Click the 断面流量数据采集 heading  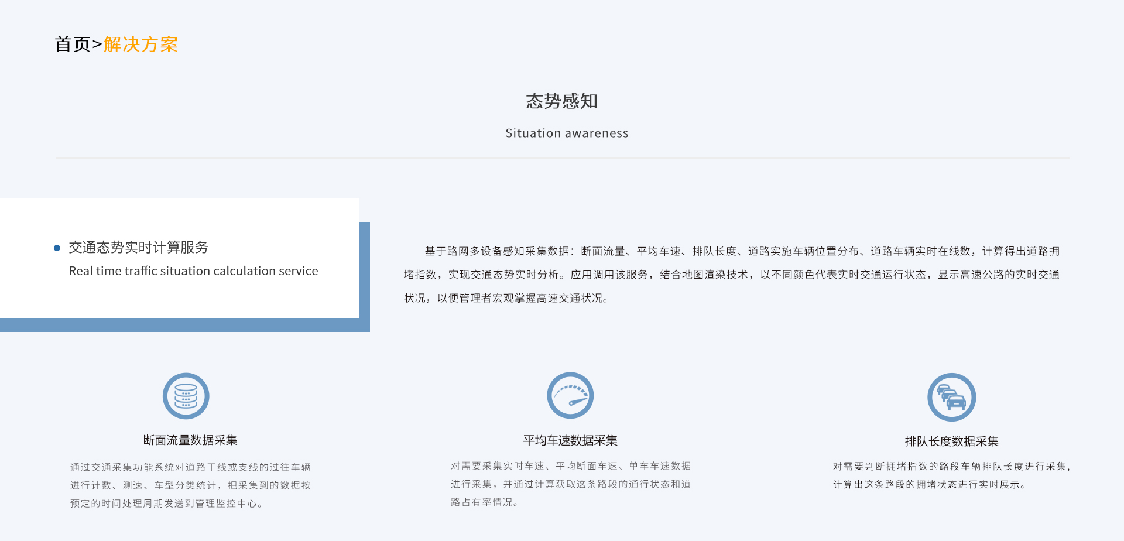[190, 440]
